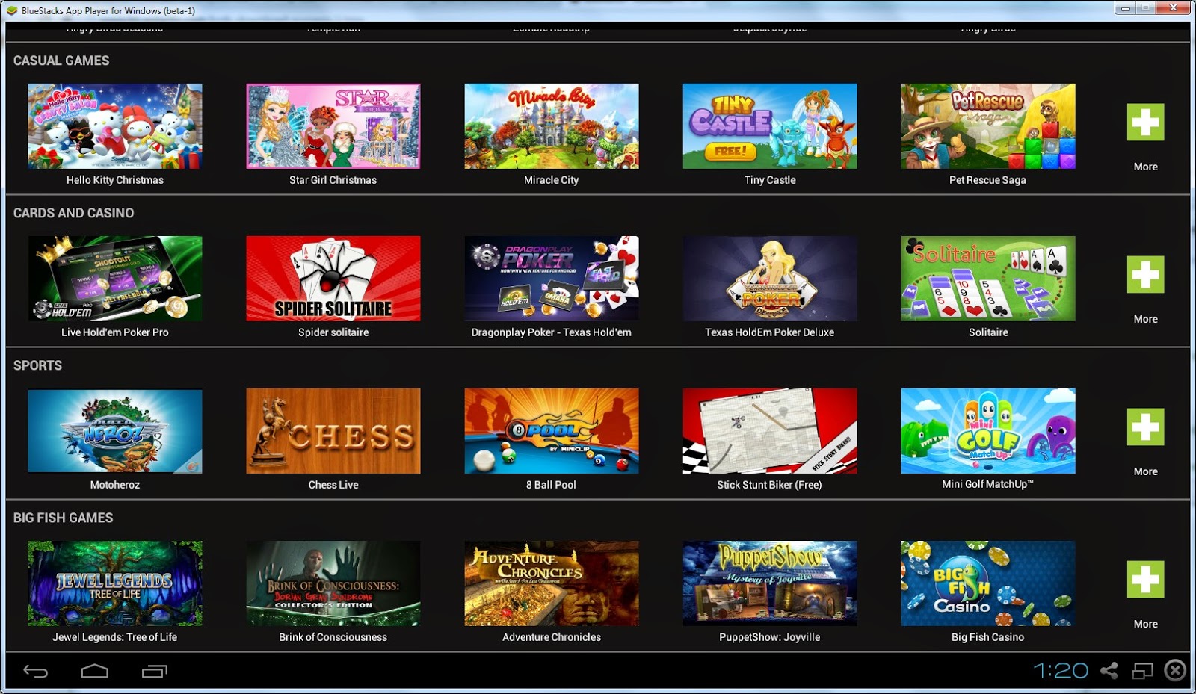Click the "Adventure Chronicles" caption
Viewport: 1196px width, 694px height.
(552, 637)
